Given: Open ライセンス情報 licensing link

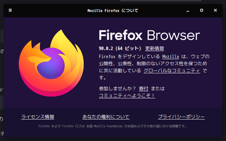Looking at the screenshot, I should (38, 117).
